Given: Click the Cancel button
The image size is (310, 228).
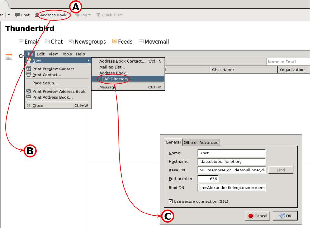Looking at the screenshot, I should [257, 216].
